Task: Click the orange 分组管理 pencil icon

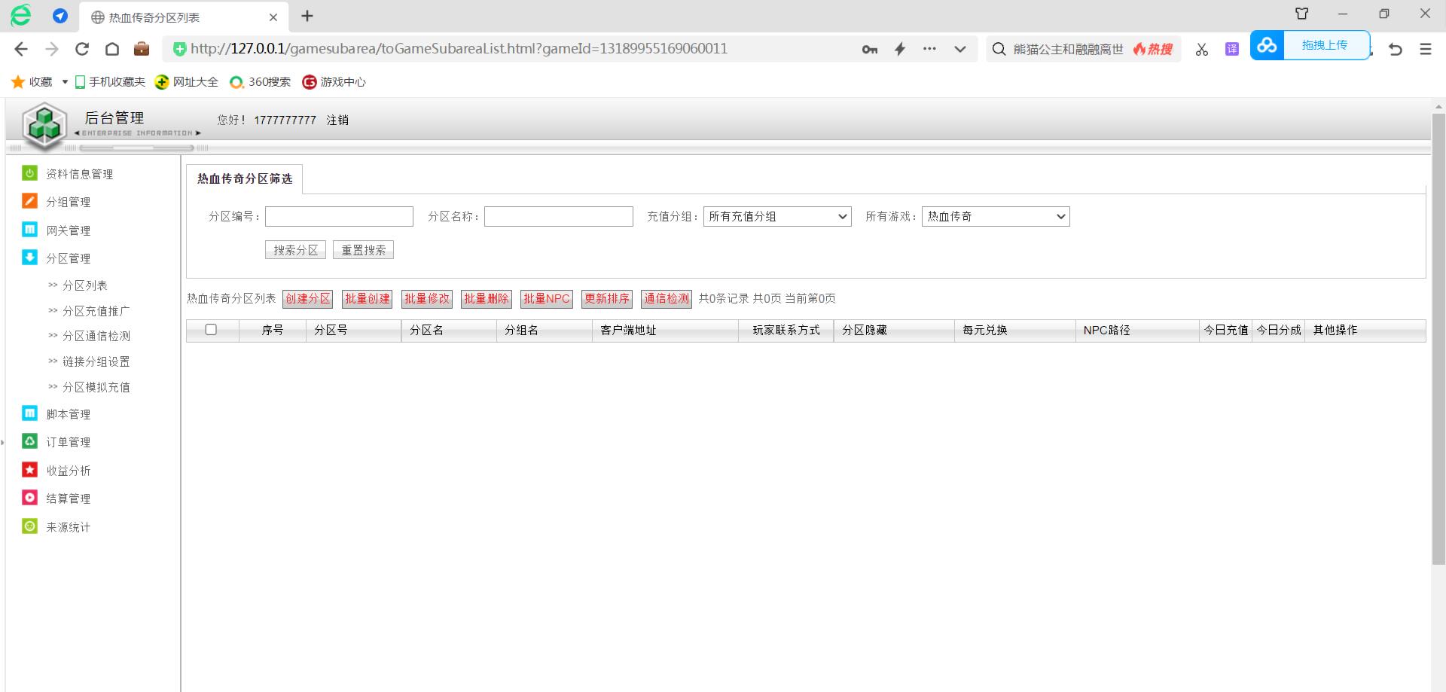Action: coord(29,201)
